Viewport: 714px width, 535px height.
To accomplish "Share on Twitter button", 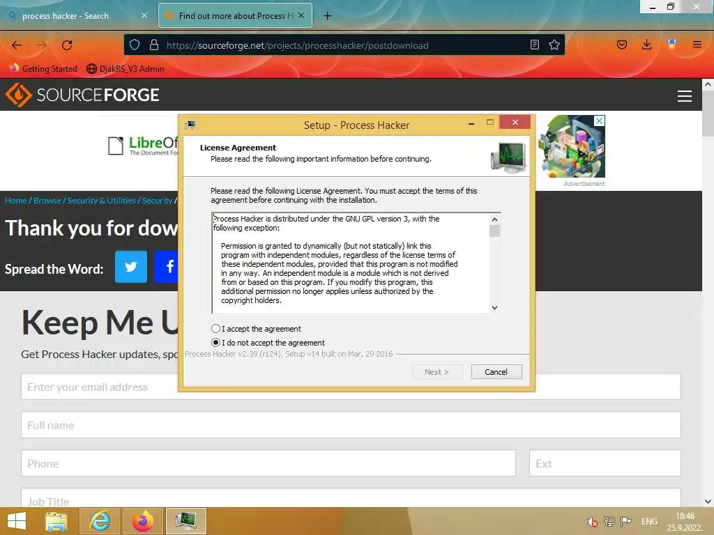I will point(131,267).
